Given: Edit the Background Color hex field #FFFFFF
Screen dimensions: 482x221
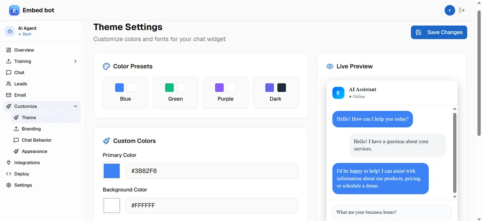Looking at the screenshot, I should tap(212, 205).
